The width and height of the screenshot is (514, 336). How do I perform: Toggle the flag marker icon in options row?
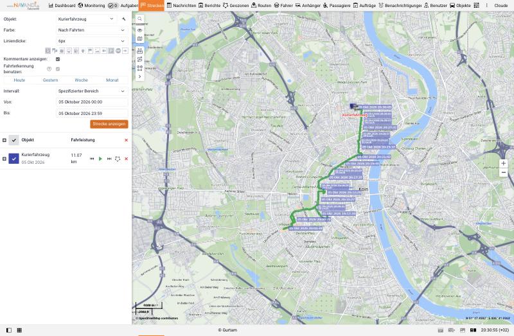point(90,51)
